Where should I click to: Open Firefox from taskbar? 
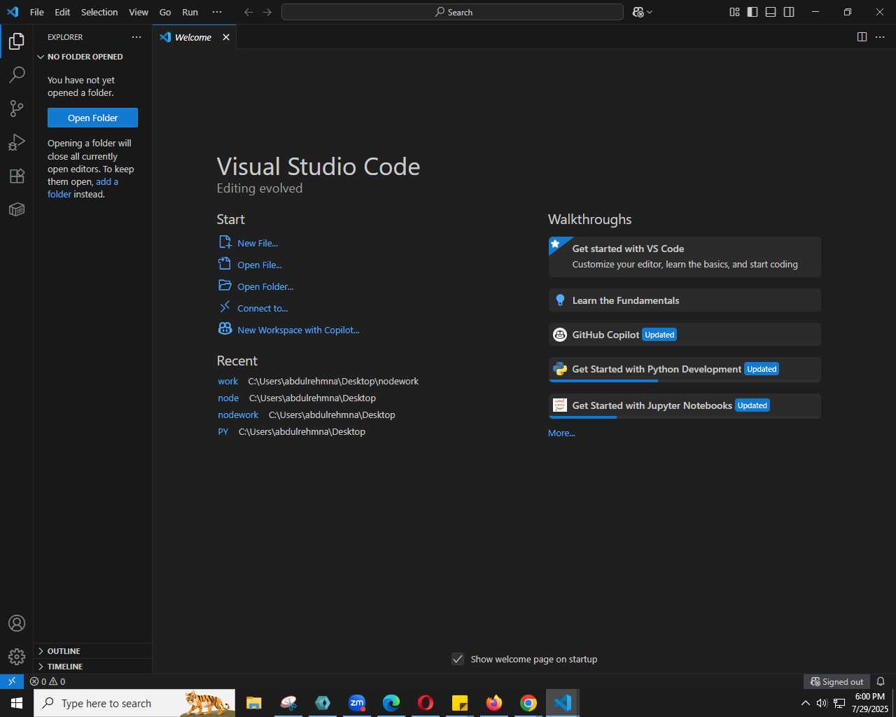pyautogui.click(x=494, y=703)
